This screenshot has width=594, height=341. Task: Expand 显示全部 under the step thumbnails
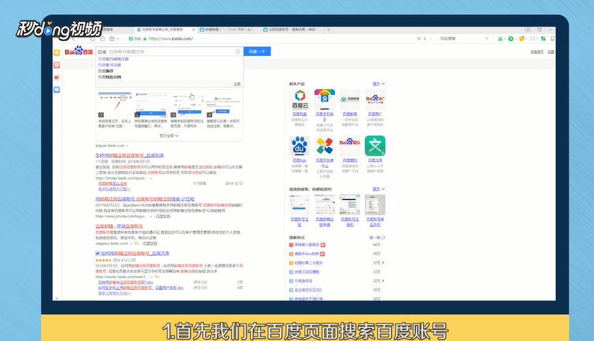169,135
